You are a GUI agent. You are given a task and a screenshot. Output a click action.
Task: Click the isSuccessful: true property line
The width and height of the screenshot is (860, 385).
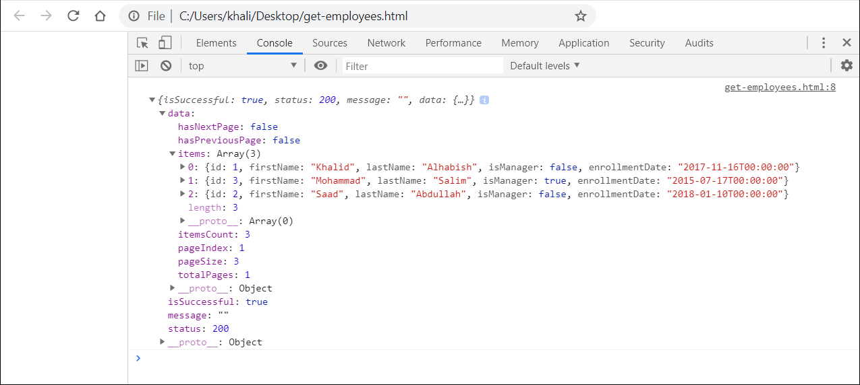pyautogui.click(x=218, y=302)
